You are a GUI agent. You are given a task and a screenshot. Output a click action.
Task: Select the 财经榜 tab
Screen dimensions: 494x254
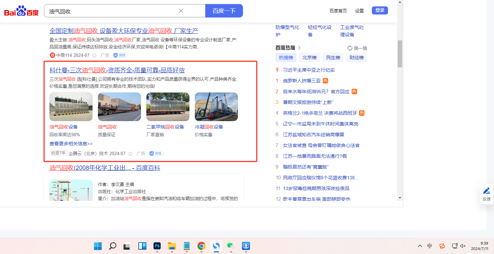(356, 58)
